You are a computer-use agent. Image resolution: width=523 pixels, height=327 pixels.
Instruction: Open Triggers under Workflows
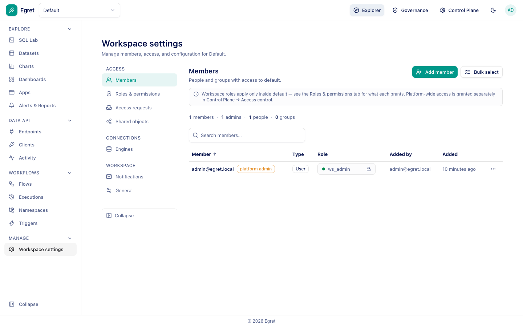tap(40, 223)
